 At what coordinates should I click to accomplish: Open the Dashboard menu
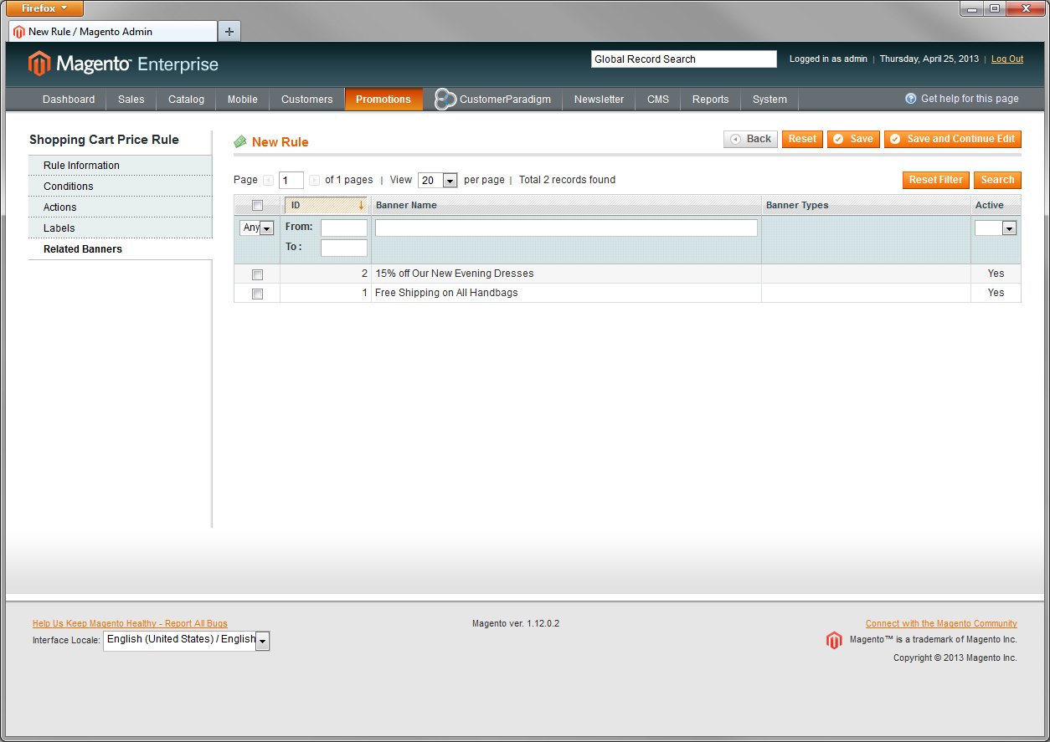tap(69, 99)
